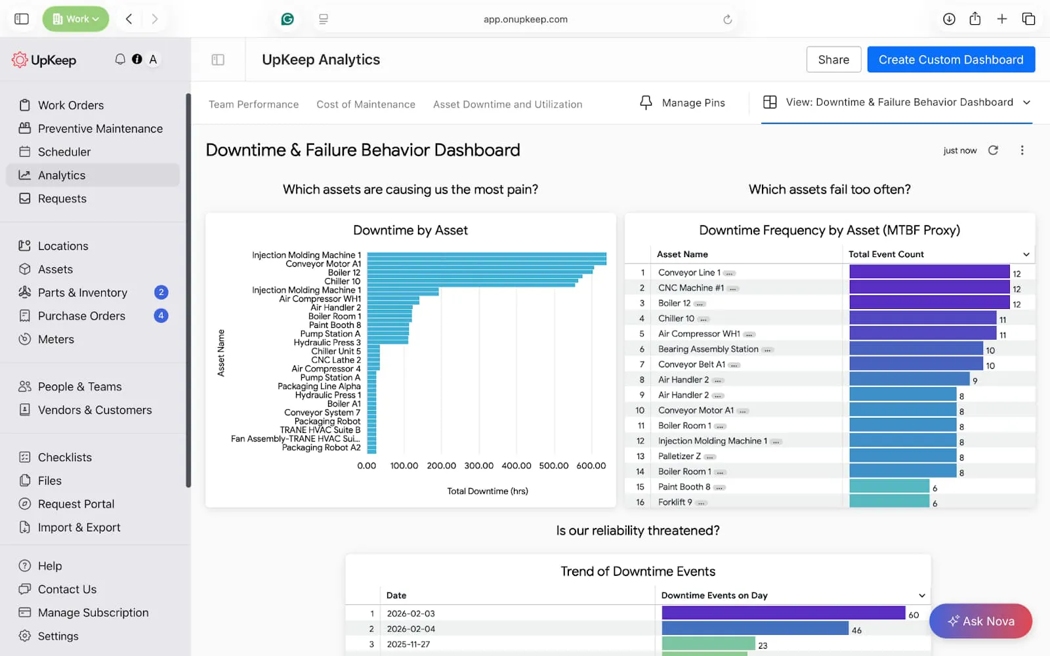The height and width of the screenshot is (656, 1050).
Task: Open Ask Nova assistant
Action: tap(980, 621)
